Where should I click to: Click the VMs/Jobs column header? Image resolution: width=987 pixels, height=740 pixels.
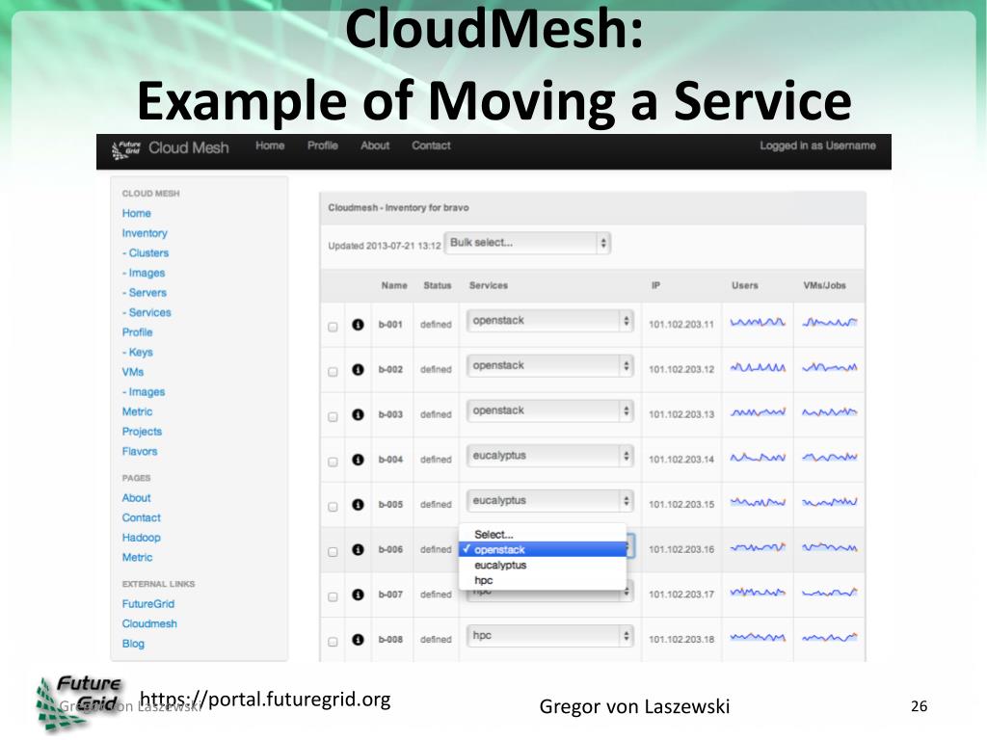point(825,285)
